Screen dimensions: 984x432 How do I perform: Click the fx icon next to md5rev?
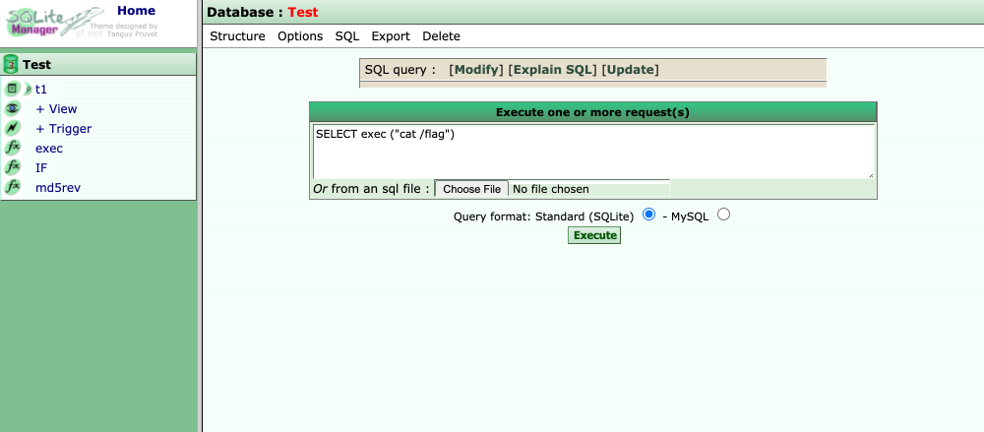click(13, 187)
